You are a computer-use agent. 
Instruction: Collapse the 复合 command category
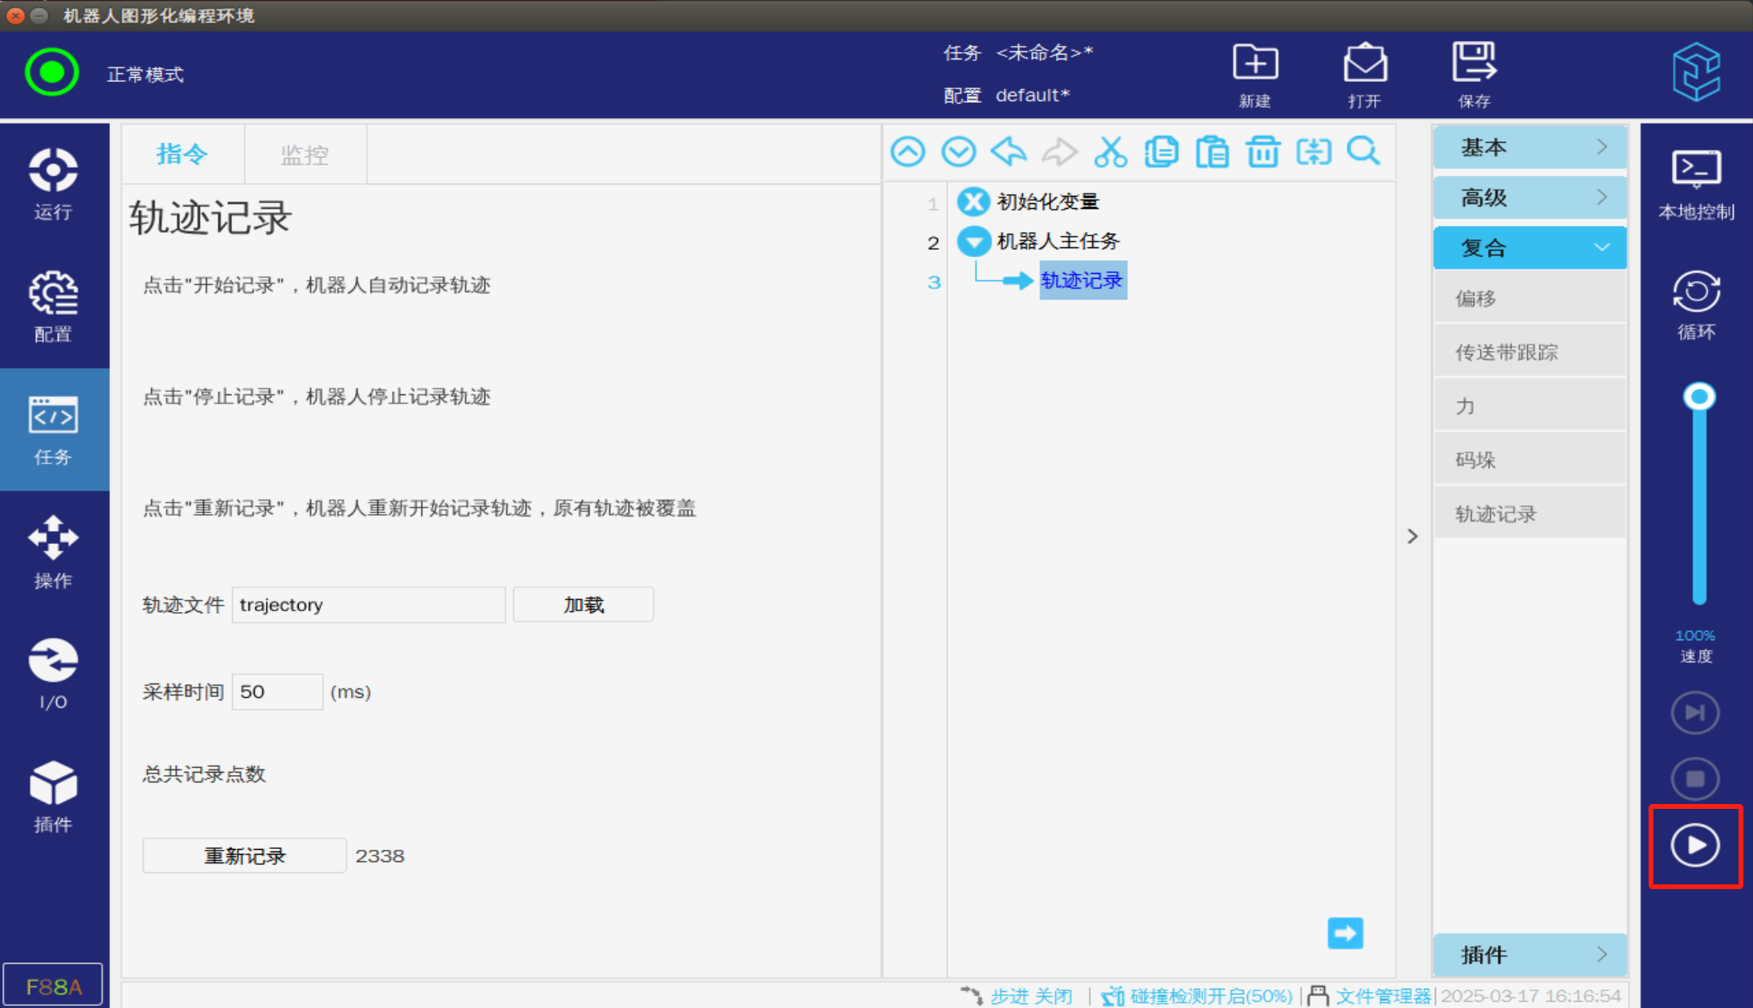1529,247
